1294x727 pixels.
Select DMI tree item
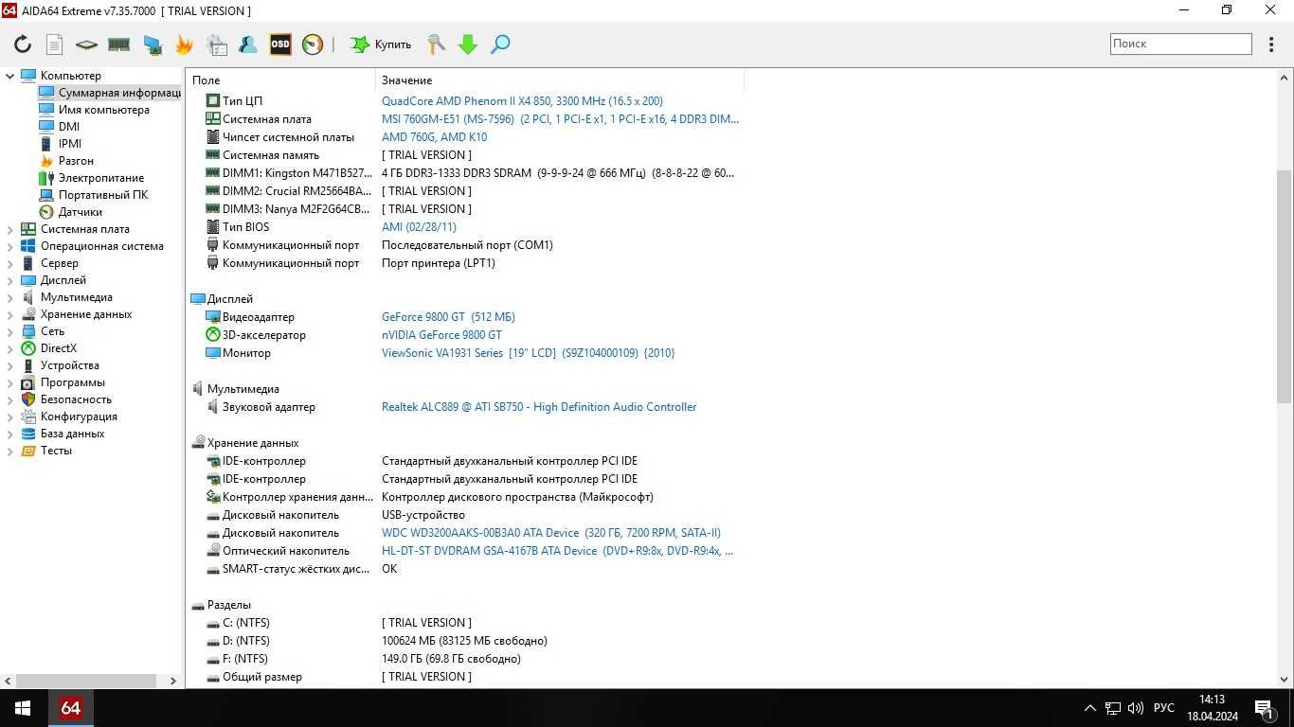tap(60, 127)
